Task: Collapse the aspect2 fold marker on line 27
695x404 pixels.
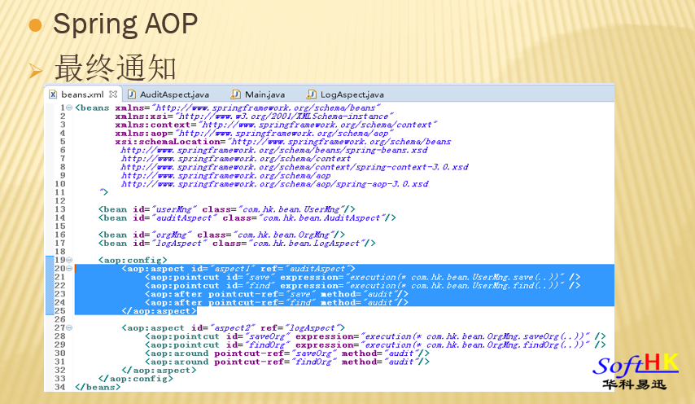Action: pos(69,327)
